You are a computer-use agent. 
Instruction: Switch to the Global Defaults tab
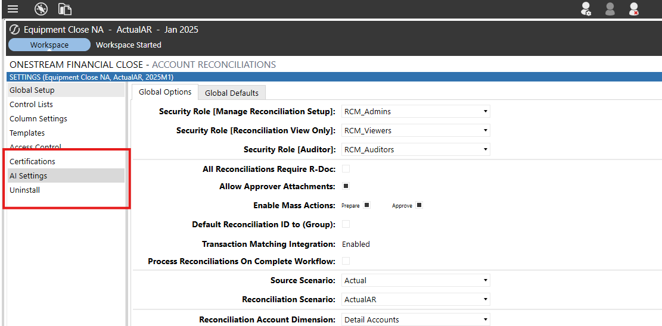231,93
